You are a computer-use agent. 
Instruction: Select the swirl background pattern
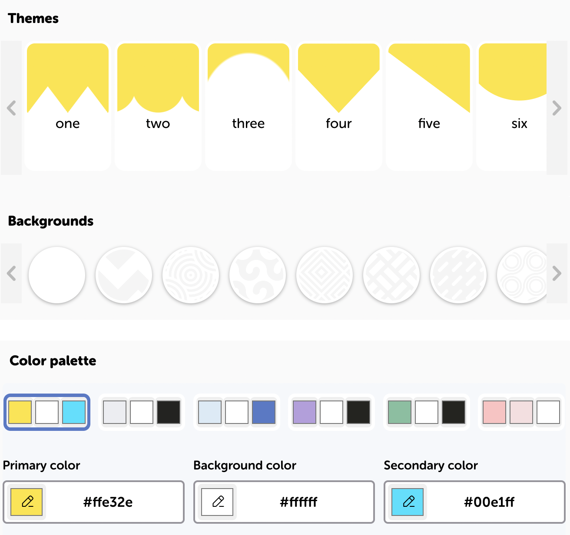pyautogui.click(x=258, y=275)
